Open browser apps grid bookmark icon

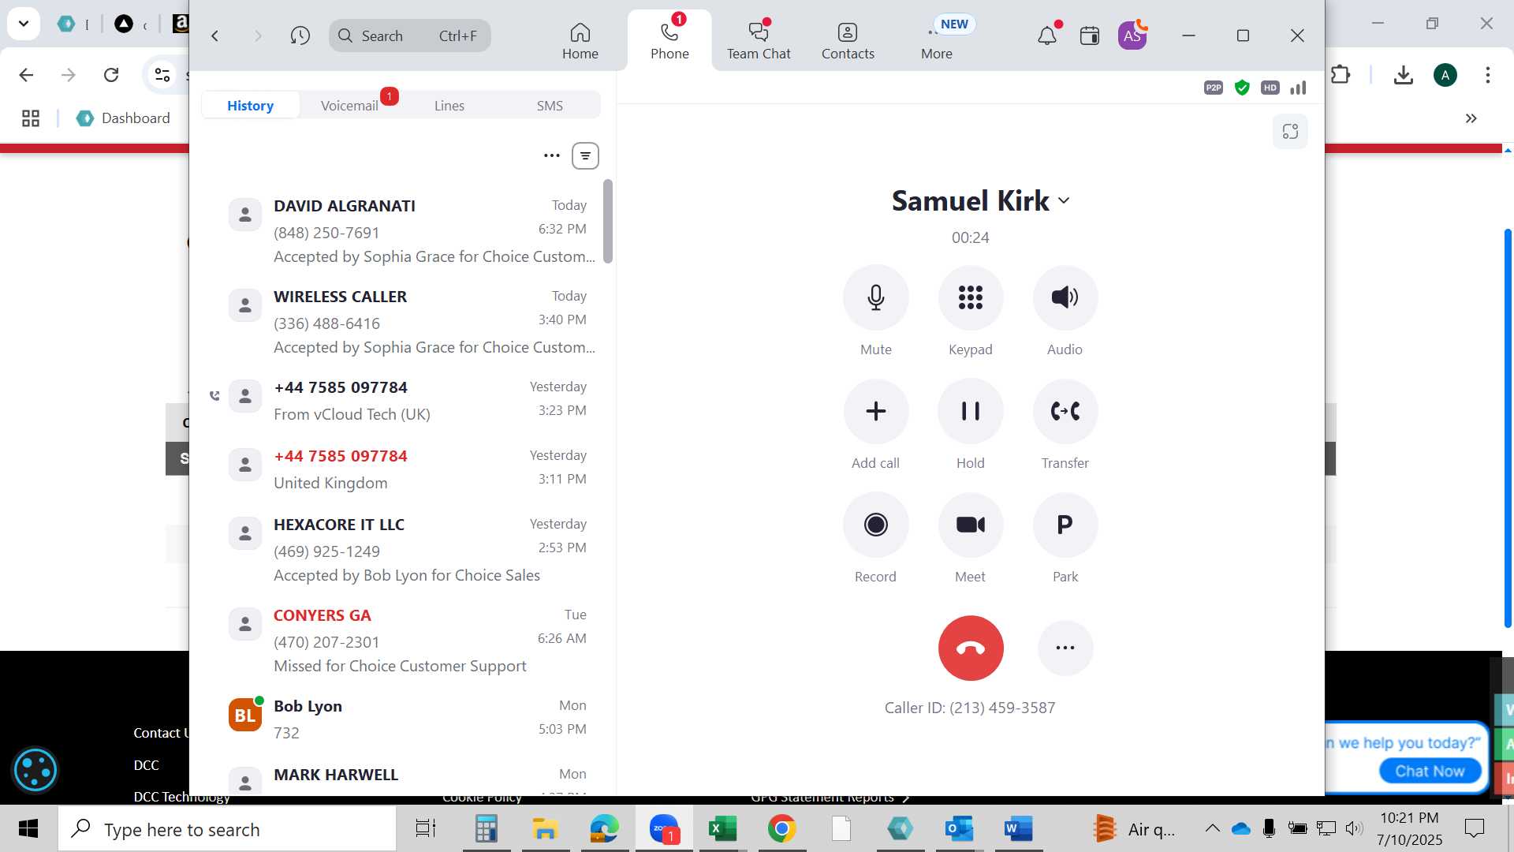[31, 118]
